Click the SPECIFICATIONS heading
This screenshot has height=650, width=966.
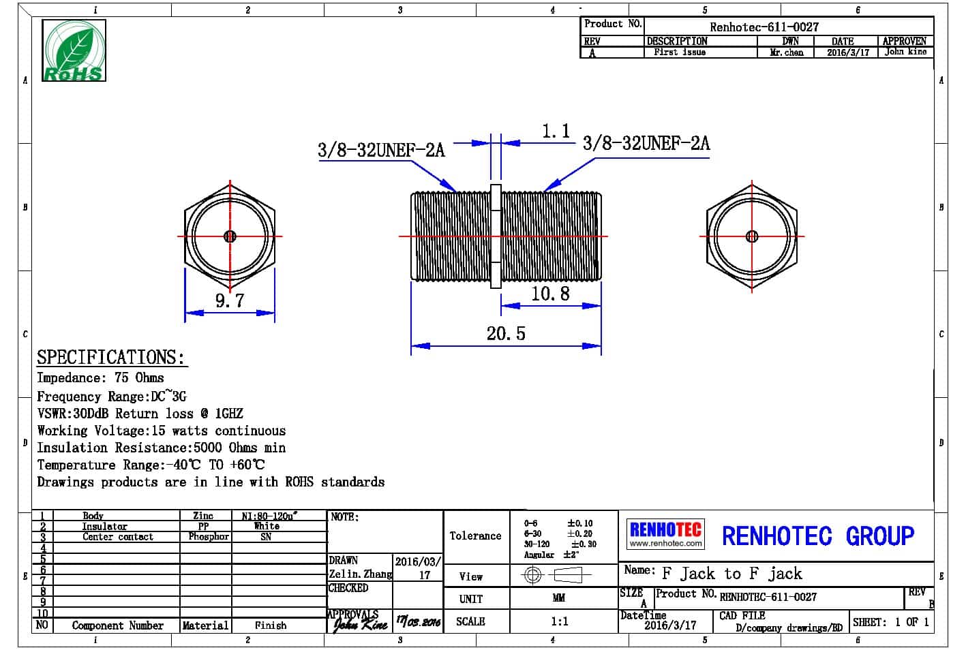click(110, 357)
